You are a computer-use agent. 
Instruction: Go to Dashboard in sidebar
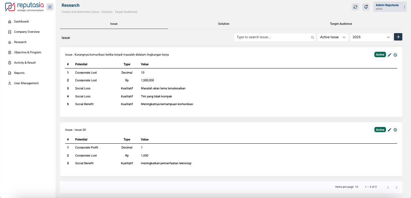pyautogui.click(x=21, y=22)
